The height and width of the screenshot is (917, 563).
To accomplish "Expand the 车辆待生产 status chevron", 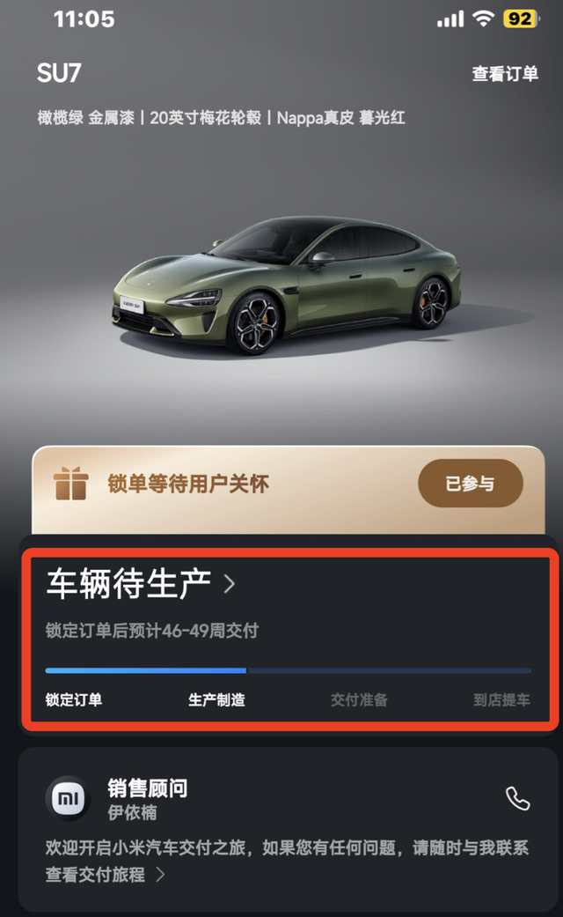I will 230,584.
